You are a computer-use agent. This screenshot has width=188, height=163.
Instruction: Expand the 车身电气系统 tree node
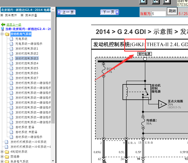pos(2,161)
